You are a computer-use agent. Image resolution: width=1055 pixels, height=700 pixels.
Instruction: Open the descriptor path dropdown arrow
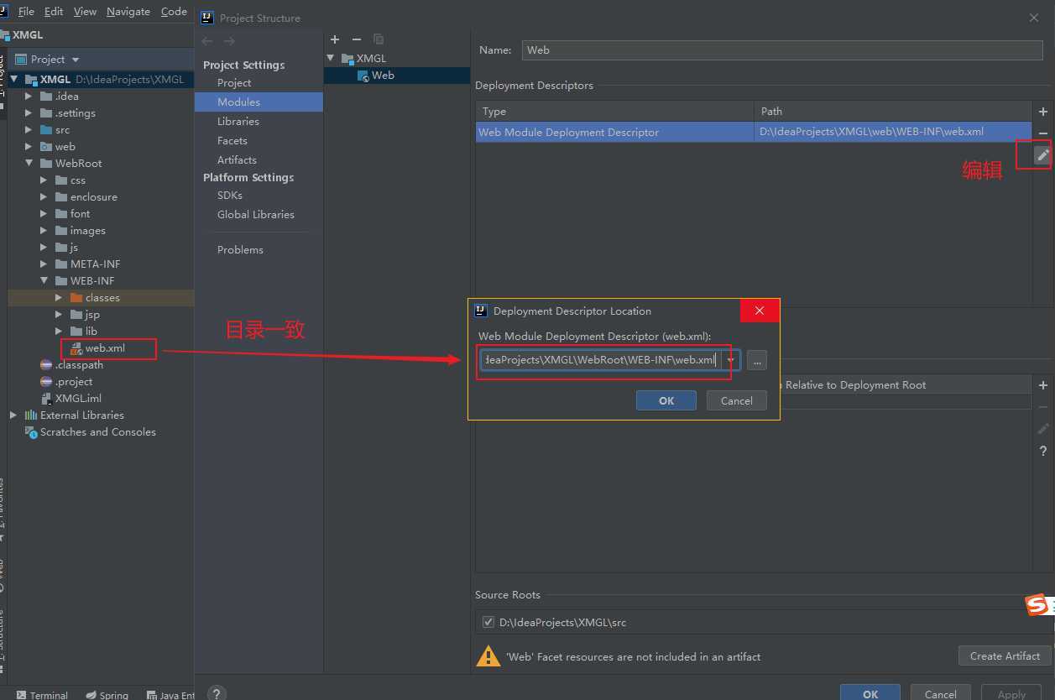coord(731,360)
